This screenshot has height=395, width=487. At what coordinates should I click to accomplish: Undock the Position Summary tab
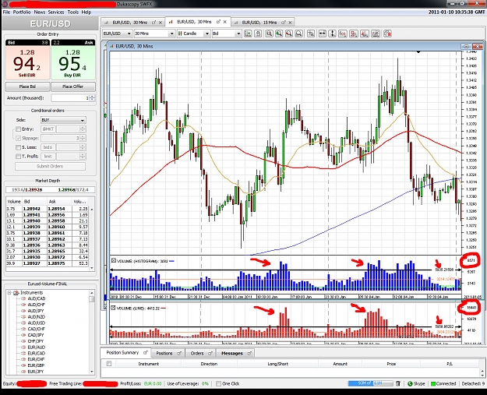coord(145,353)
